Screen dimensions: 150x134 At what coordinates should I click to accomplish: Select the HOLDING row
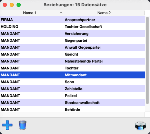click(x=72, y=27)
